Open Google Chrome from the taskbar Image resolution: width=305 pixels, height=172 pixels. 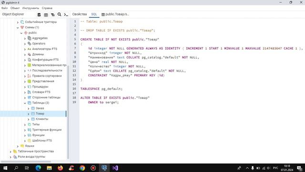[x=82, y=168]
